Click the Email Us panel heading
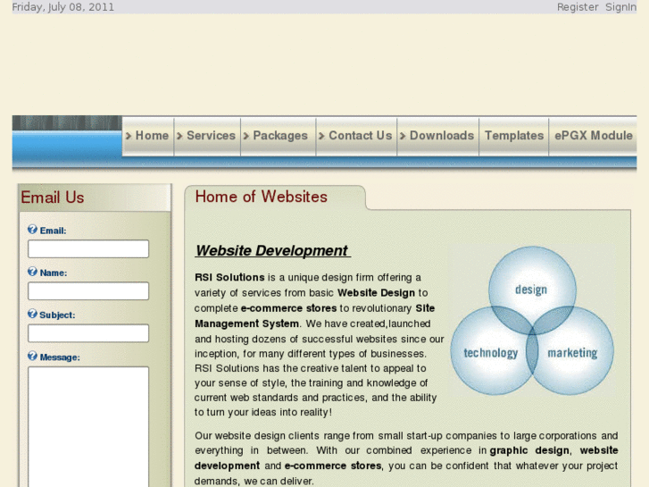 53,197
